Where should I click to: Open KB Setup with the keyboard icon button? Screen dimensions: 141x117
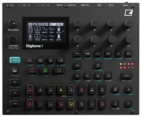[15, 71]
